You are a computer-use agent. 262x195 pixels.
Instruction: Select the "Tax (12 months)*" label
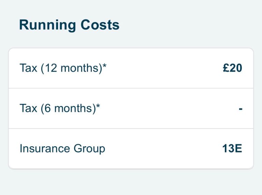point(63,68)
